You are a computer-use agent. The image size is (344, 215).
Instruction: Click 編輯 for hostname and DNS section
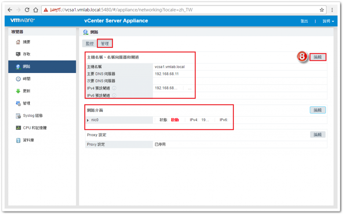pos(317,57)
